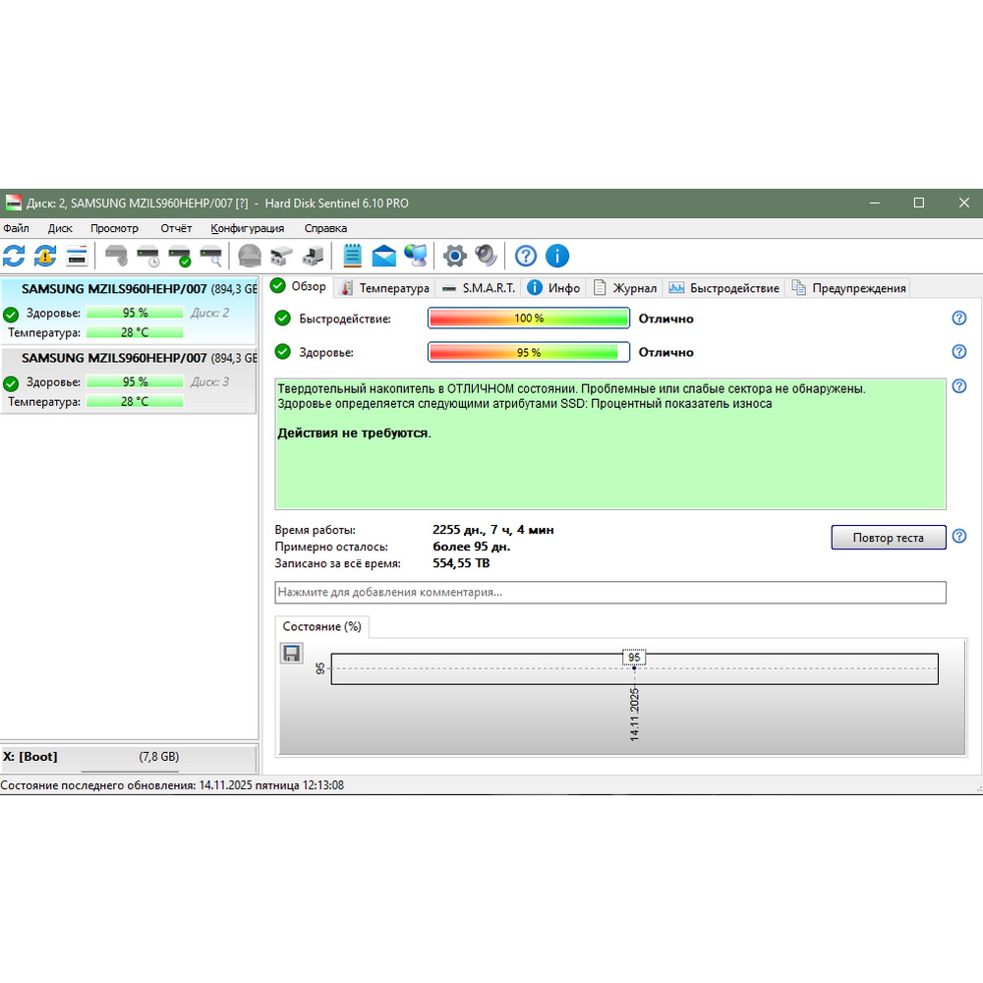Open the Конфигурация menu

click(x=247, y=228)
